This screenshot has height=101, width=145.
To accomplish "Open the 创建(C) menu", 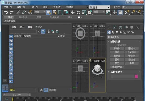I will click(x=70, y=7).
